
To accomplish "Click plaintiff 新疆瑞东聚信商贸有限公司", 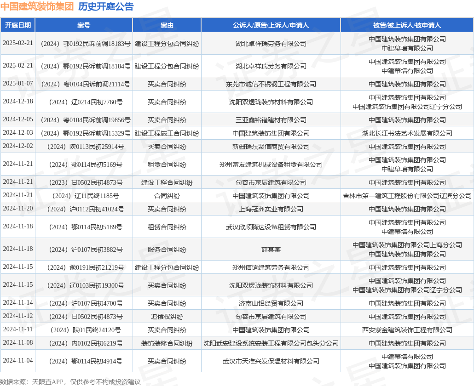I will (271, 147).
